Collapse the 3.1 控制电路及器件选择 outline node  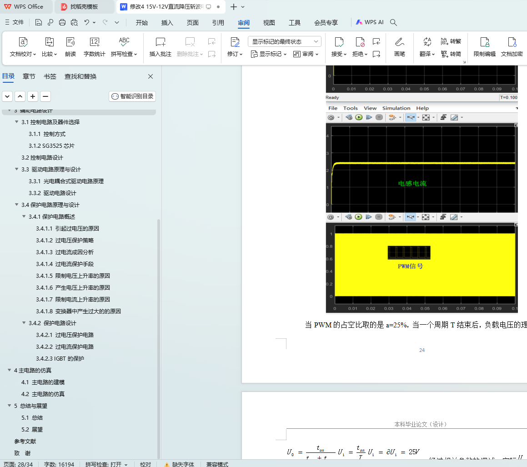pyautogui.click(x=16, y=122)
